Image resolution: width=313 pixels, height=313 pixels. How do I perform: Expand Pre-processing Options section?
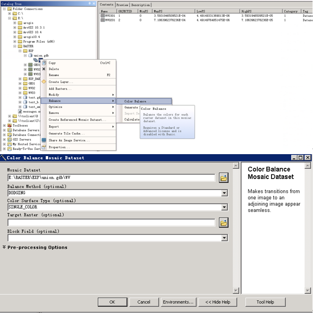tap(4, 247)
